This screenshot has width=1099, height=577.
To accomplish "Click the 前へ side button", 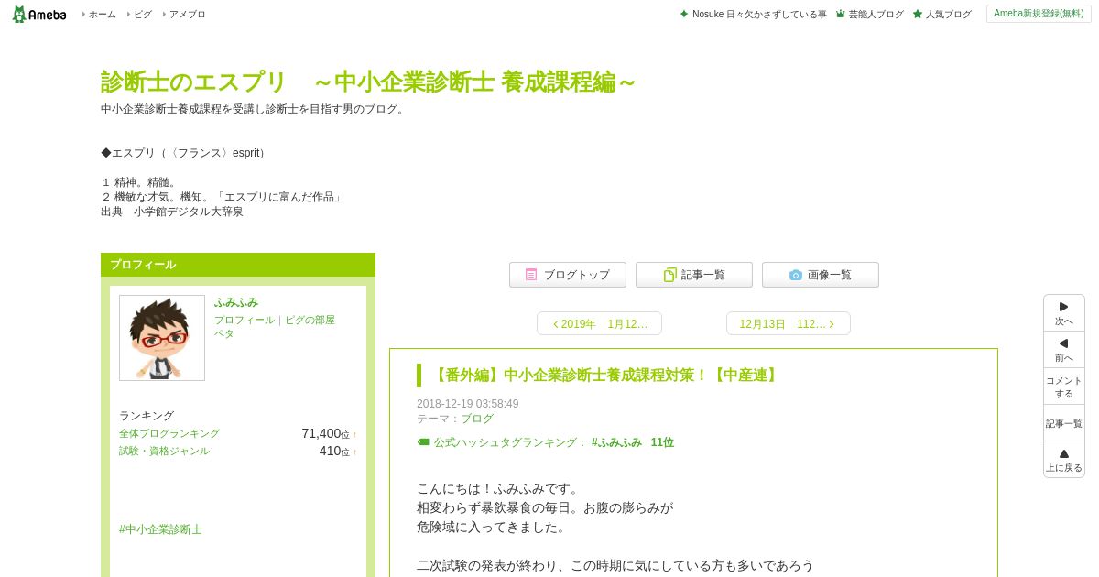I will (1064, 350).
